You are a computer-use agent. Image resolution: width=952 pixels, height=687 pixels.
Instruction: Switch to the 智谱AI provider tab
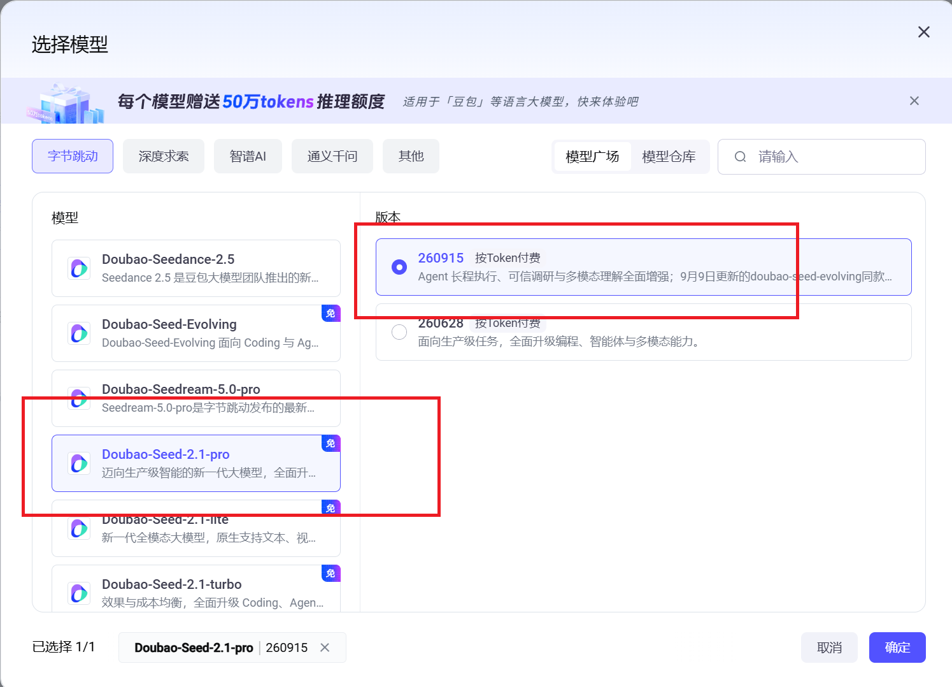point(248,156)
